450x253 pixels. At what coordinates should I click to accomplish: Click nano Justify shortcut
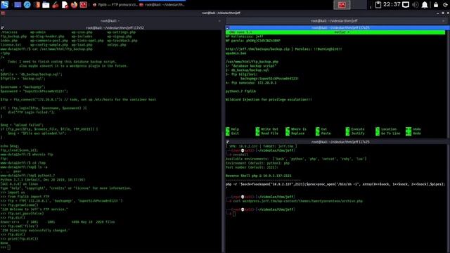tap(355, 134)
